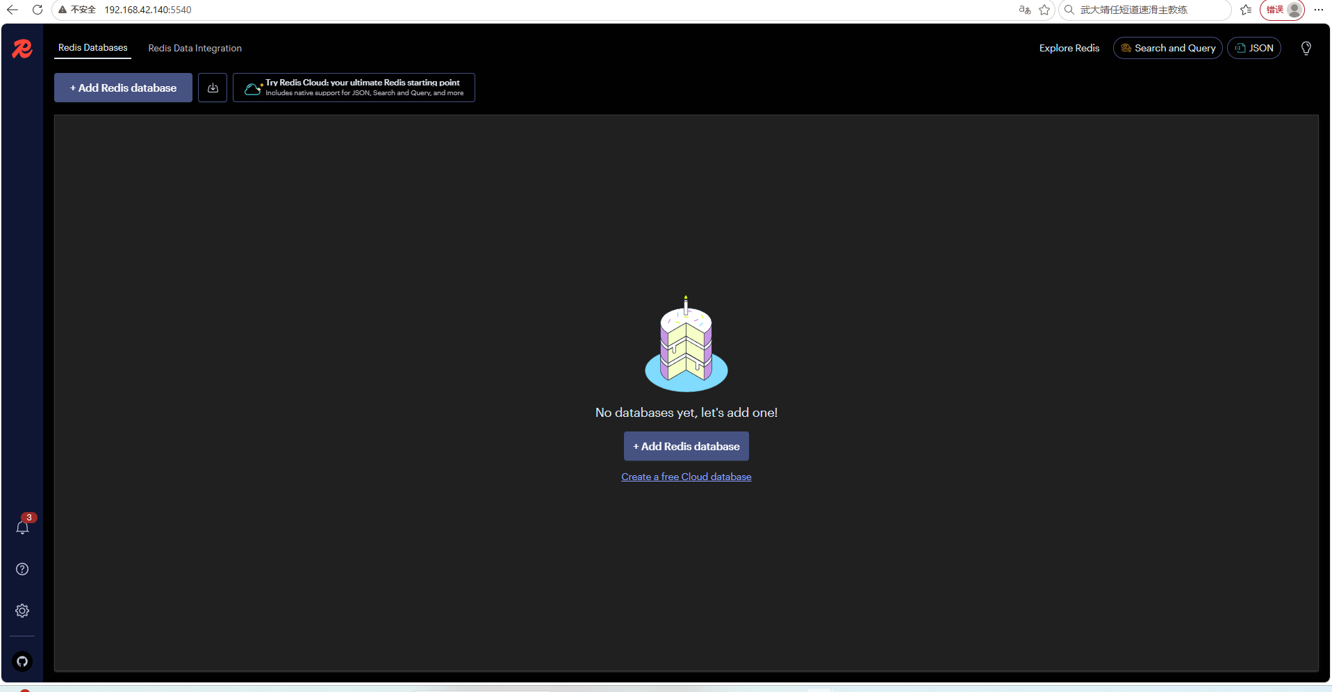Click the JSON button
Viewport: 1332px width, 692px height.
pos(1254,48)
